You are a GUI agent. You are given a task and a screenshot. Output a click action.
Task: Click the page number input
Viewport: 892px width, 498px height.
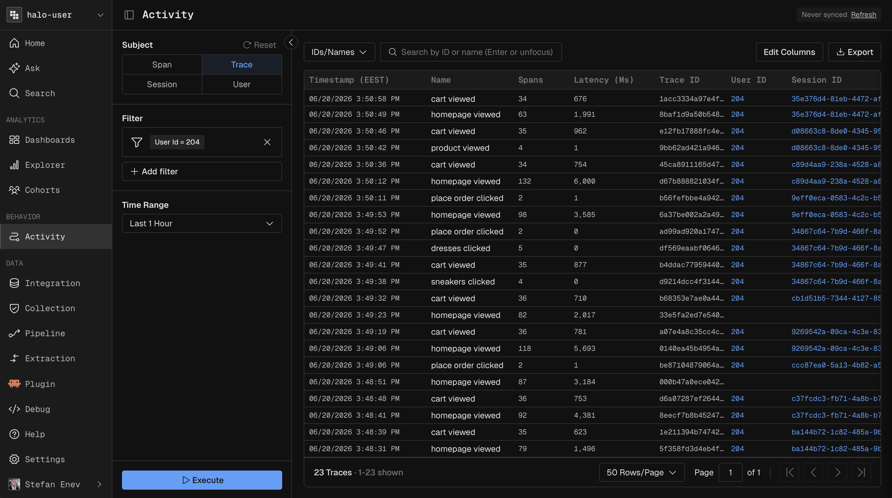[x=730, y=472]
